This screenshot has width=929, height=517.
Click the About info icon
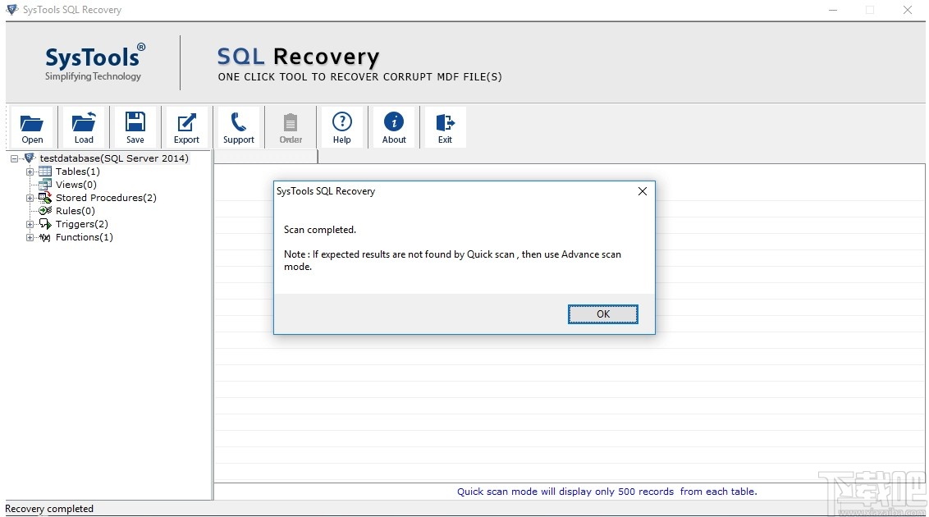pyautogui.click(x=394, y=121)
